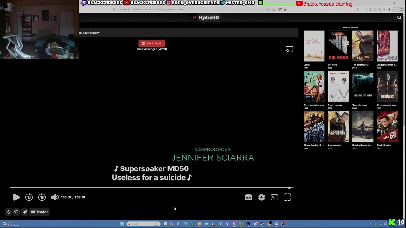The image size is (406, 228).
Task: Open the weather widget on taskbar
Action: pyautogui.click(x=11, y=224)
